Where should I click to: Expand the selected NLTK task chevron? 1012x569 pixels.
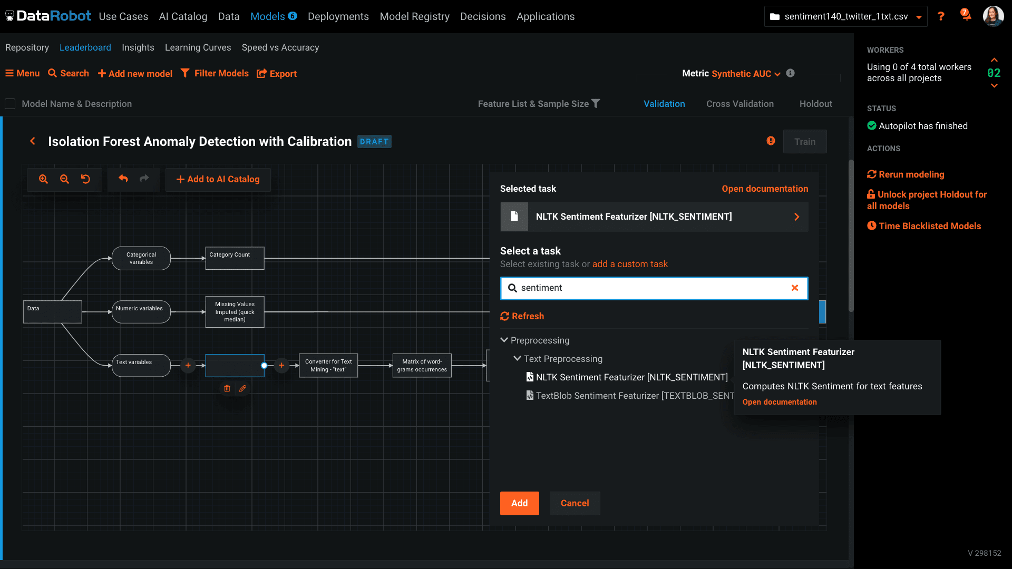pyautogui.click(x=796, y=217)
